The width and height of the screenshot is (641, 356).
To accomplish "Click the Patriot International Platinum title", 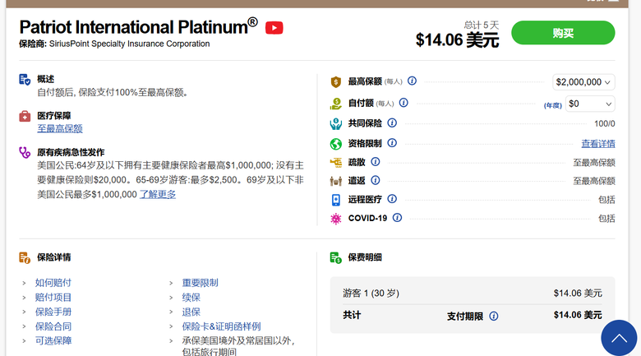I will 138,27.
